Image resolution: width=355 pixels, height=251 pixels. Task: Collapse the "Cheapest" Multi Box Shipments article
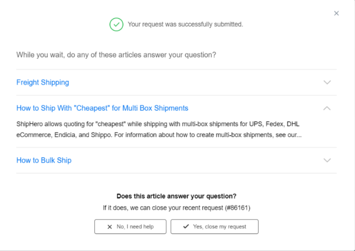327,108
